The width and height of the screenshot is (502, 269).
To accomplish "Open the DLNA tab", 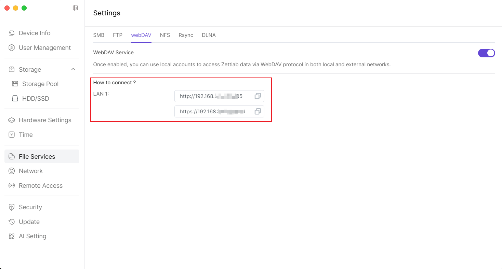I will [x=209, y=35].
